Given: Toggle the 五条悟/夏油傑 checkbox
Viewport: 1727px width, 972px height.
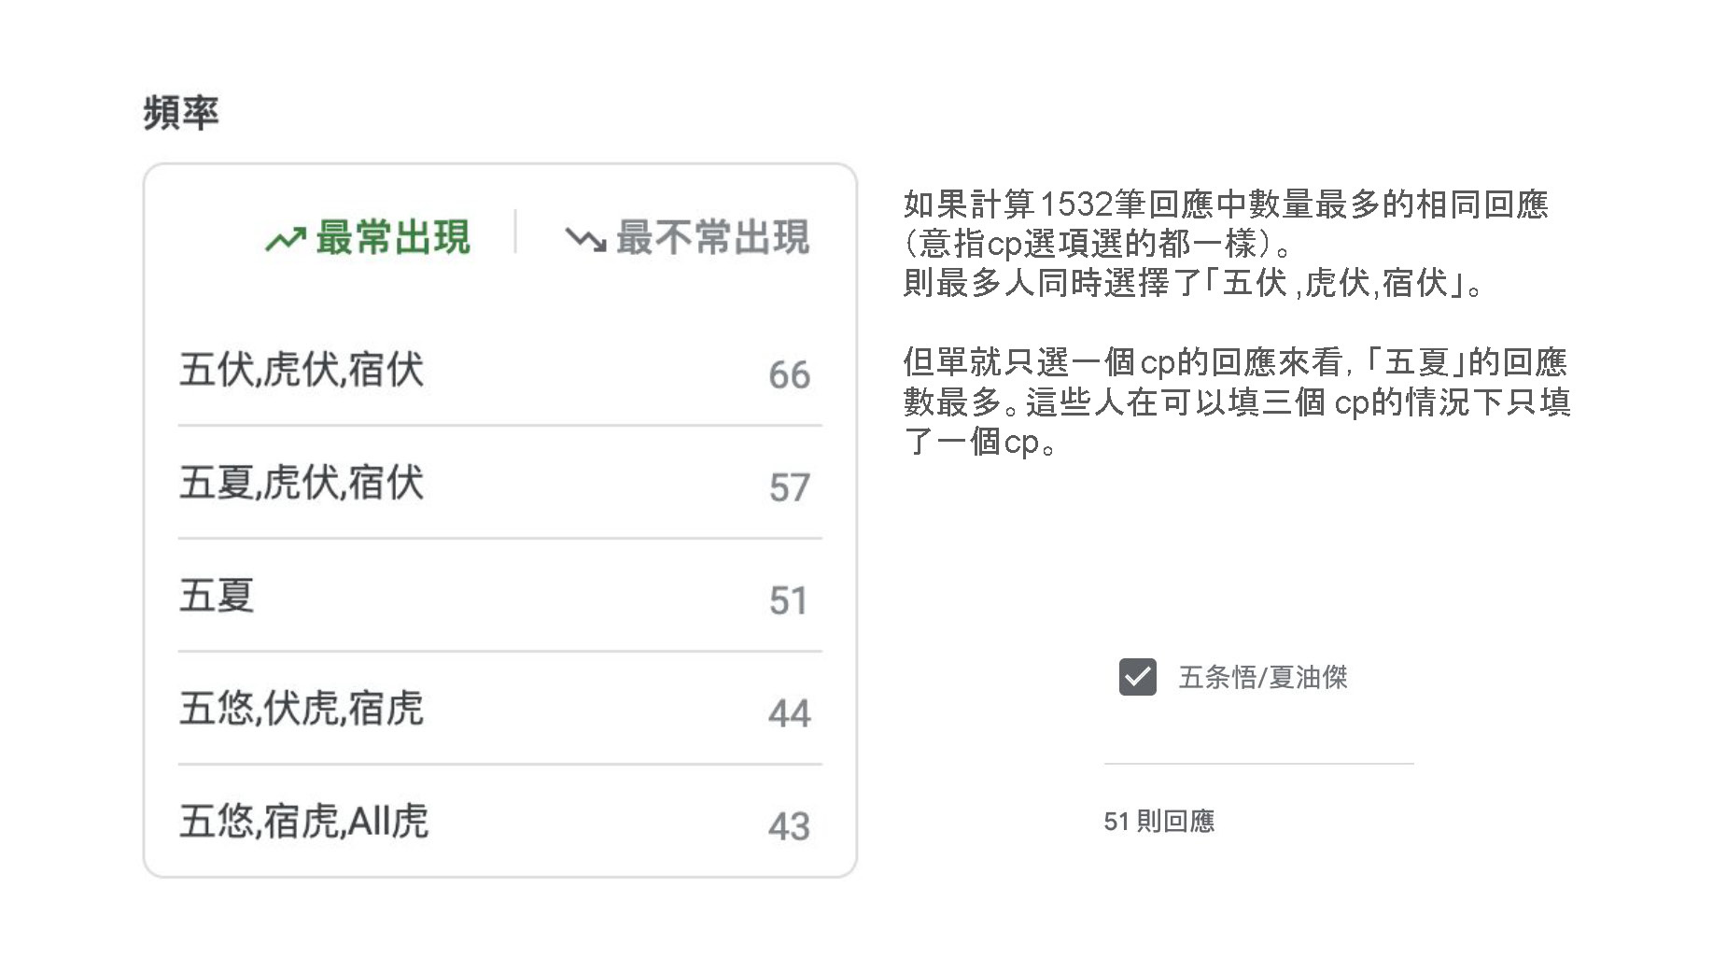Looking at the screenshot, I should pos(1137,677).
